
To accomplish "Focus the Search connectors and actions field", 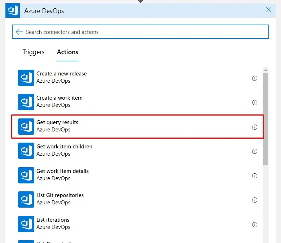I will click(x=140, y=32).
